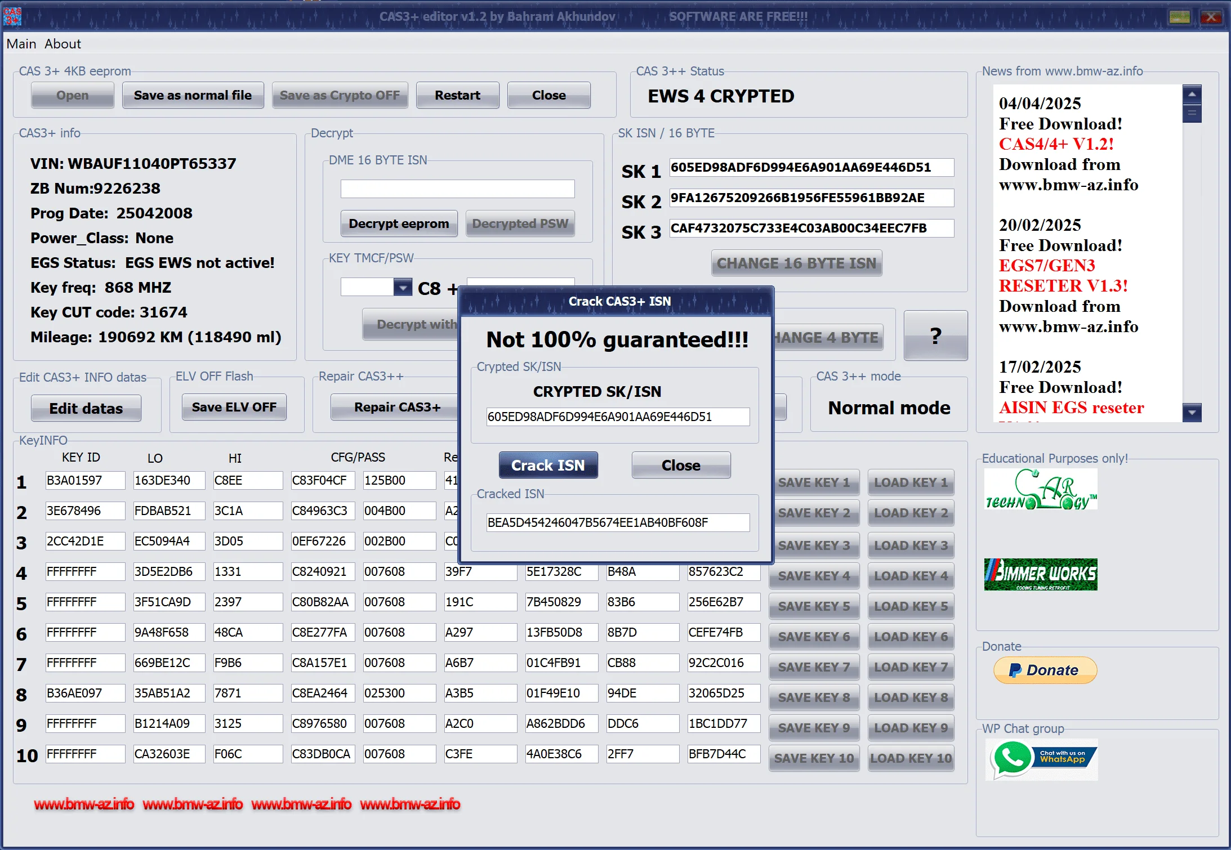Screen dimensions: 1231x850
Task: Click Key 8 KEY ID field B36AE097
Action: [86, 693]
